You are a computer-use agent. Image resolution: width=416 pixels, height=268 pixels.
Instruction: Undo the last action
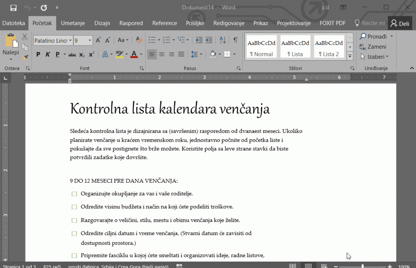[27, 8]
